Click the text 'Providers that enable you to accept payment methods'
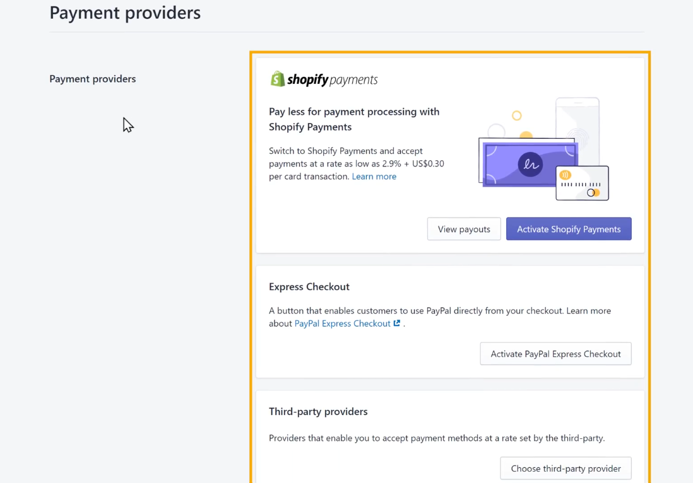Screen dimensions: 693x483 [437, 438]
